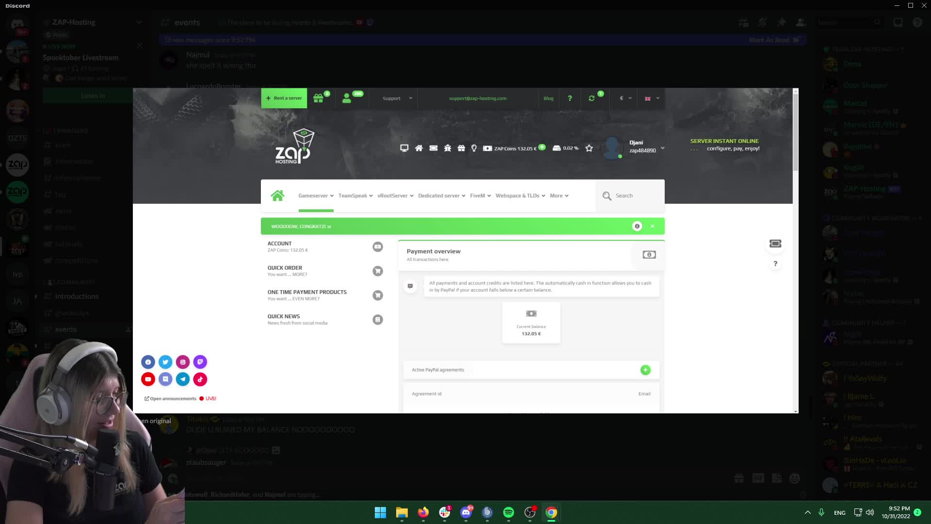931x524 pixels.
Task: Open the Instagram social icon
Action: (x=183, y=362)
